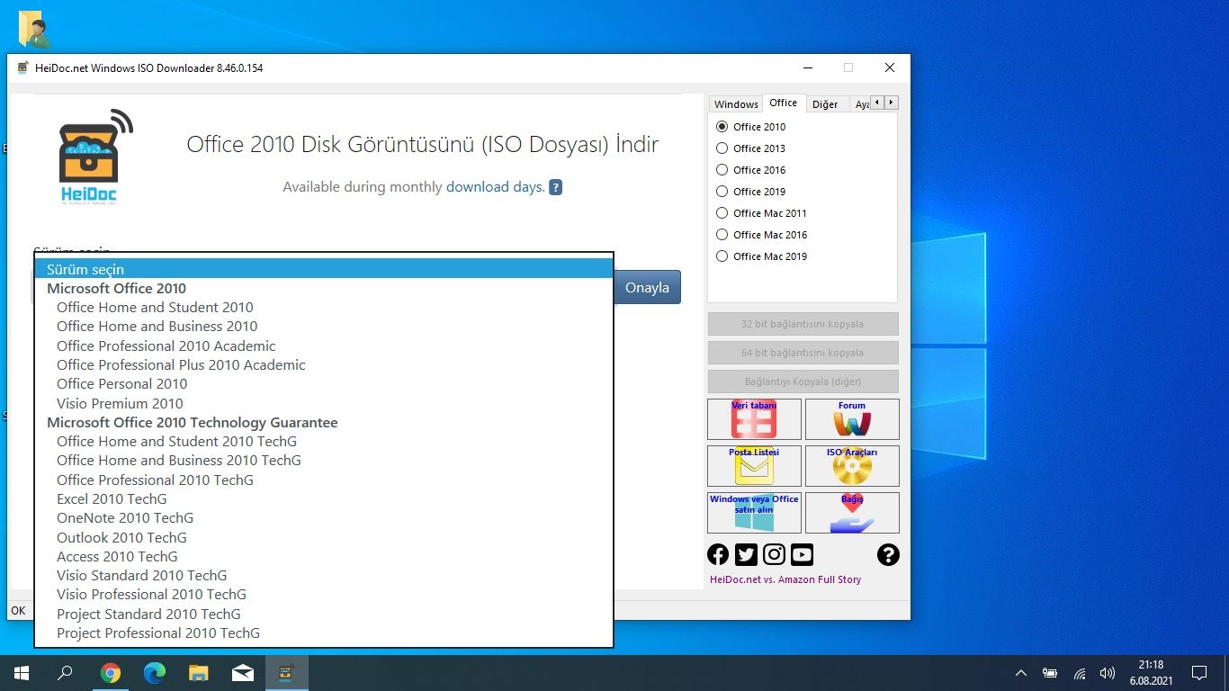The height and width of the screenshot is (691, 1229).
Task: Open HeiDoc.net vs. Amazon Full Story link
Action: [x=785, y=579]
